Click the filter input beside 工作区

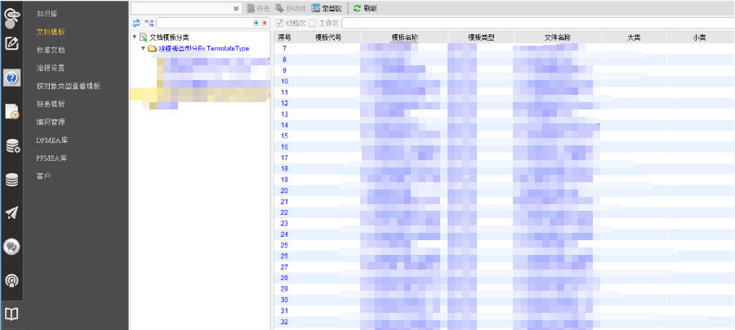(538, 23)
